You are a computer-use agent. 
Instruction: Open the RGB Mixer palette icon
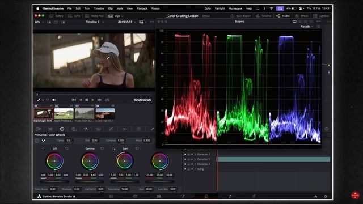click(86, 129)
